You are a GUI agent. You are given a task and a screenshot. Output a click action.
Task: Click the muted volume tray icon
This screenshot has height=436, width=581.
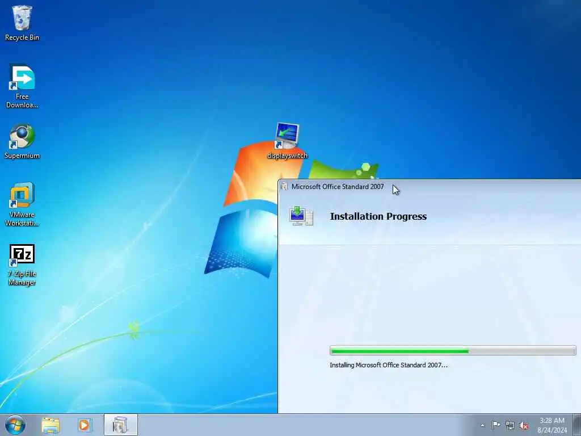click(524, 425)
